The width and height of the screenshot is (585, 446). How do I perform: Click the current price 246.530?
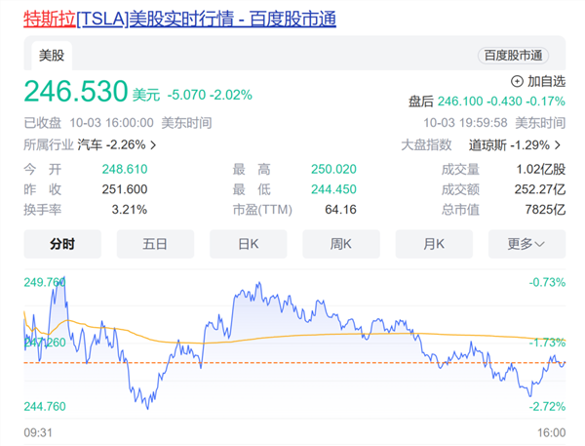coord(76,93)
